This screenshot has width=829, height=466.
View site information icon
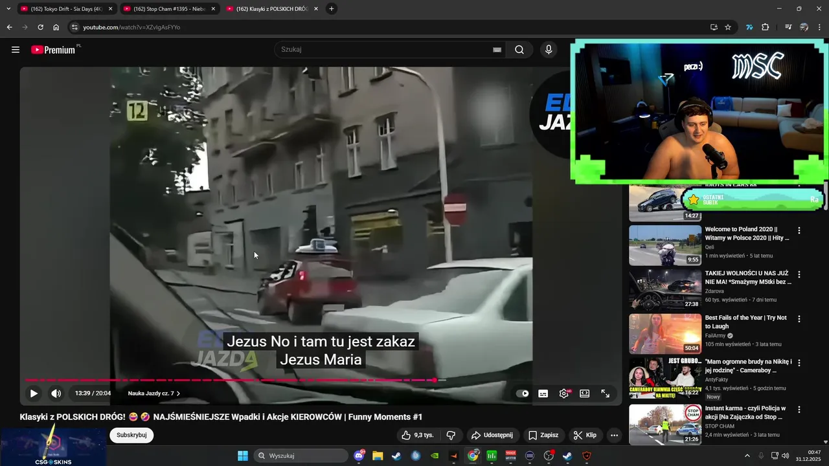[74, 27]
